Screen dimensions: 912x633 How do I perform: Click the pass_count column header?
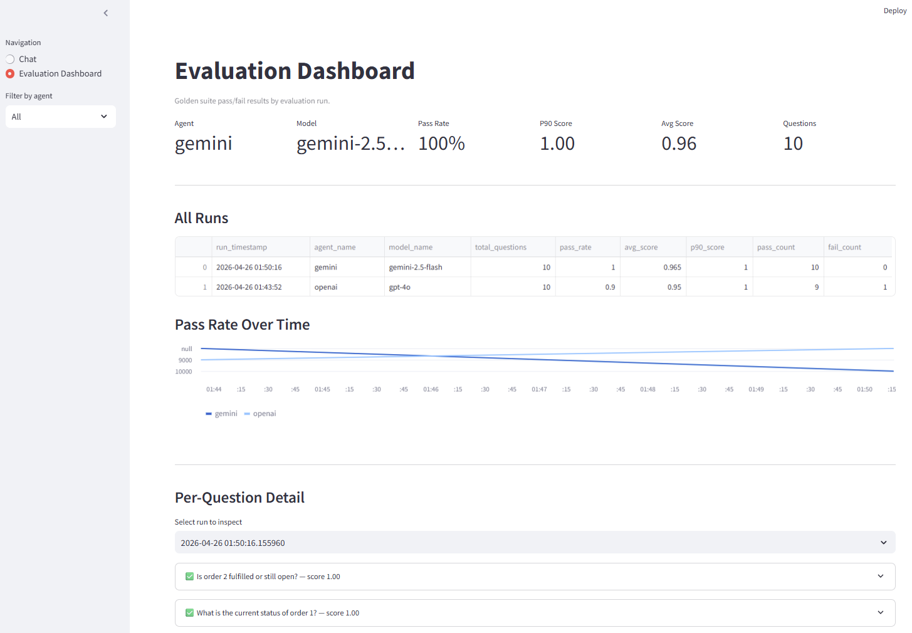788,247
